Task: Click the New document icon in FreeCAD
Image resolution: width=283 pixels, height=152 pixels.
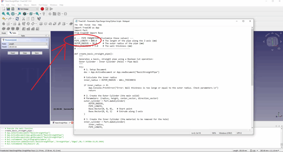Action: click(x=4, y=9)
